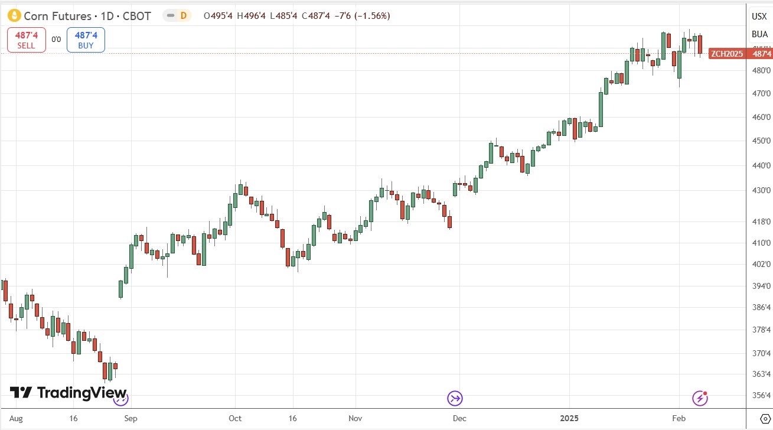This screenshot has height=430, width=773.
Task: Select the ZCH2025 price label
Action: [726, 54]
